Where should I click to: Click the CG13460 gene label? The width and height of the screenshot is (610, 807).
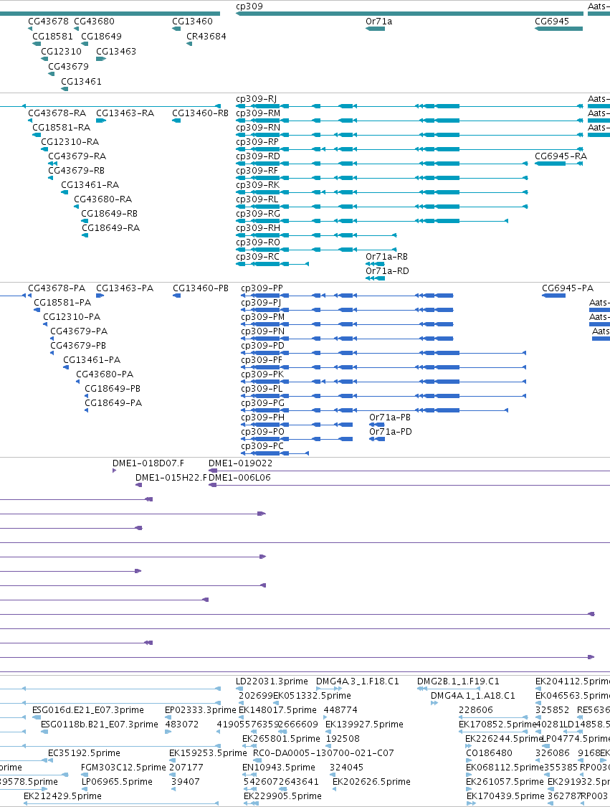tap(192, 21)
